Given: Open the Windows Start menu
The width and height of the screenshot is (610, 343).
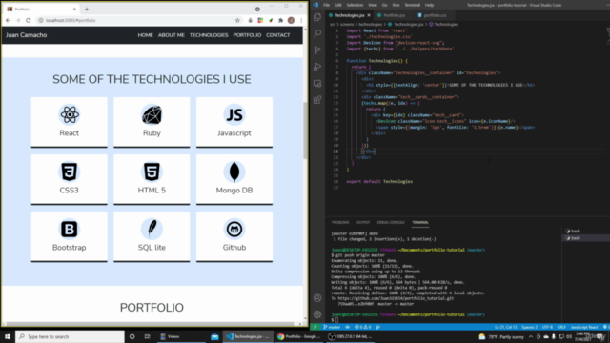Looking at the screenshot, I should (8, 336).
